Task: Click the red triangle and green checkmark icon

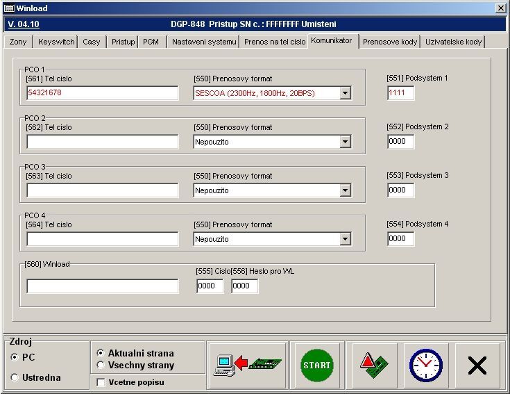Action: (375, 365)
